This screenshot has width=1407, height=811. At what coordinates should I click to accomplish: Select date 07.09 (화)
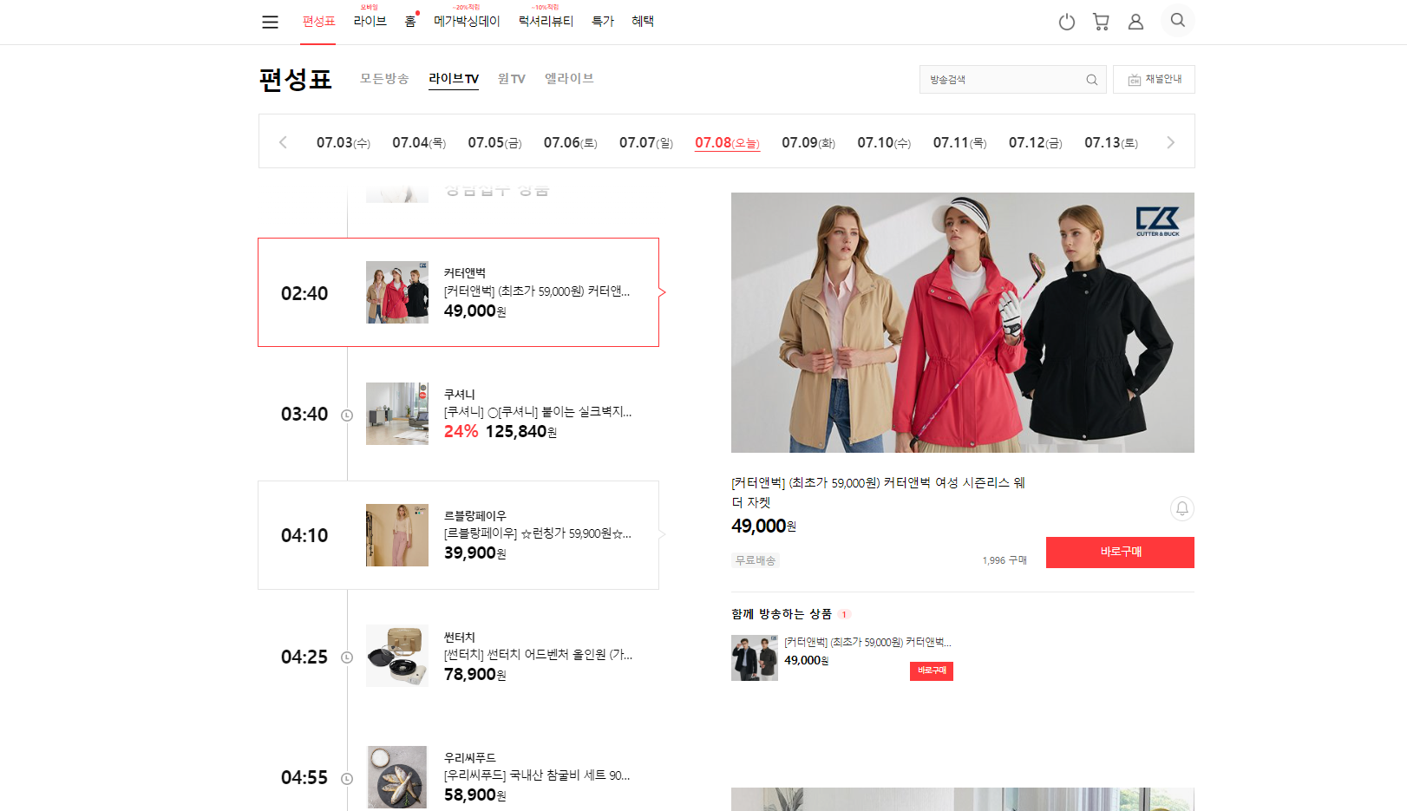point(808,142)
